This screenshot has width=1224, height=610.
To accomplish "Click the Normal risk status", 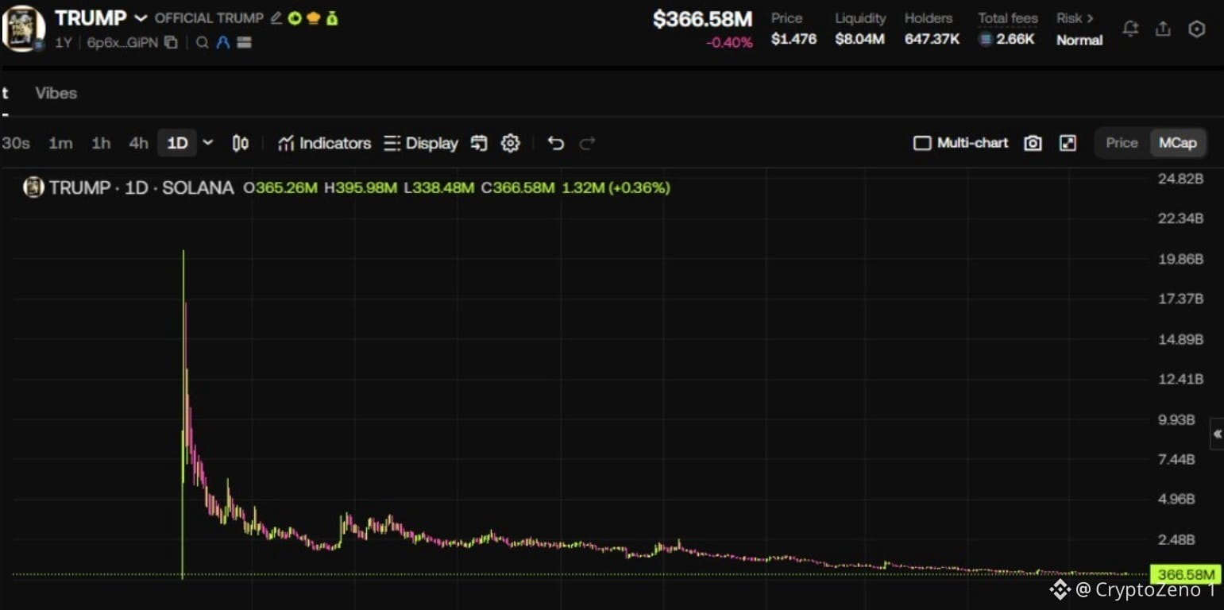I will point(1079,40).
